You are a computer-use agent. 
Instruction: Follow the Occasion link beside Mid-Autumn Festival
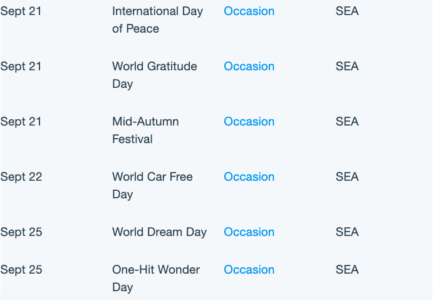click(249, 122)
